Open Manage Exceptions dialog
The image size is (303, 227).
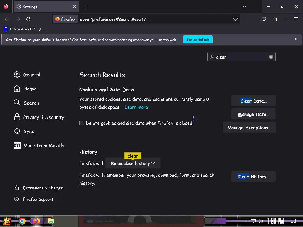[x=249, y=128]
